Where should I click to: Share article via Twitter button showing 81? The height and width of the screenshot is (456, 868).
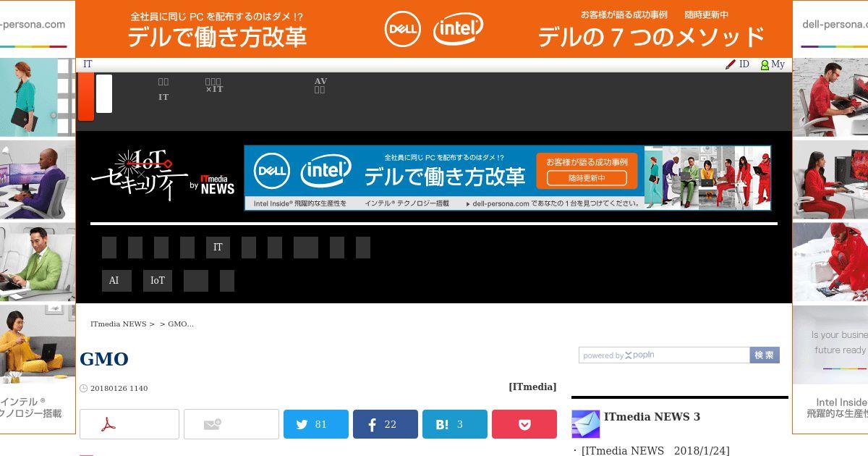316,424
